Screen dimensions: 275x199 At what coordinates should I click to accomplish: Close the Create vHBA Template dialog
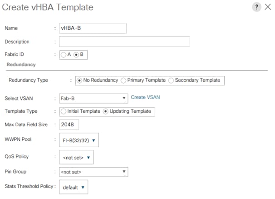[268, 7]
